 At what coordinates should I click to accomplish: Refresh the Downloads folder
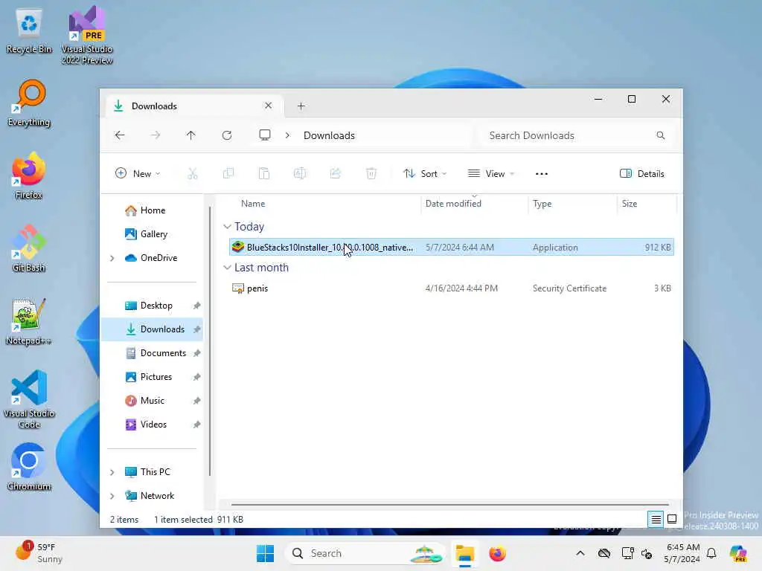pyautogui.click(x=227, y=135)
